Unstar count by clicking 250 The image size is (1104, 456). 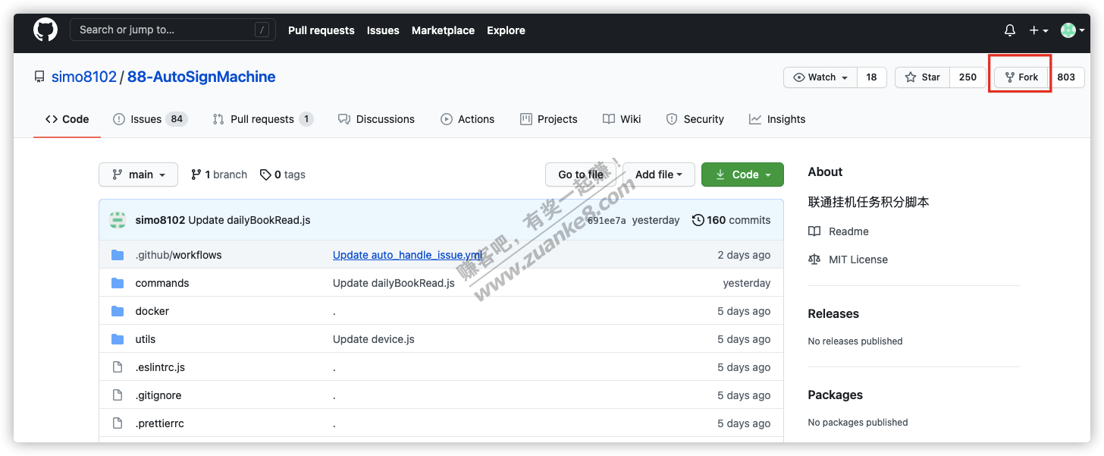point(968,77)
